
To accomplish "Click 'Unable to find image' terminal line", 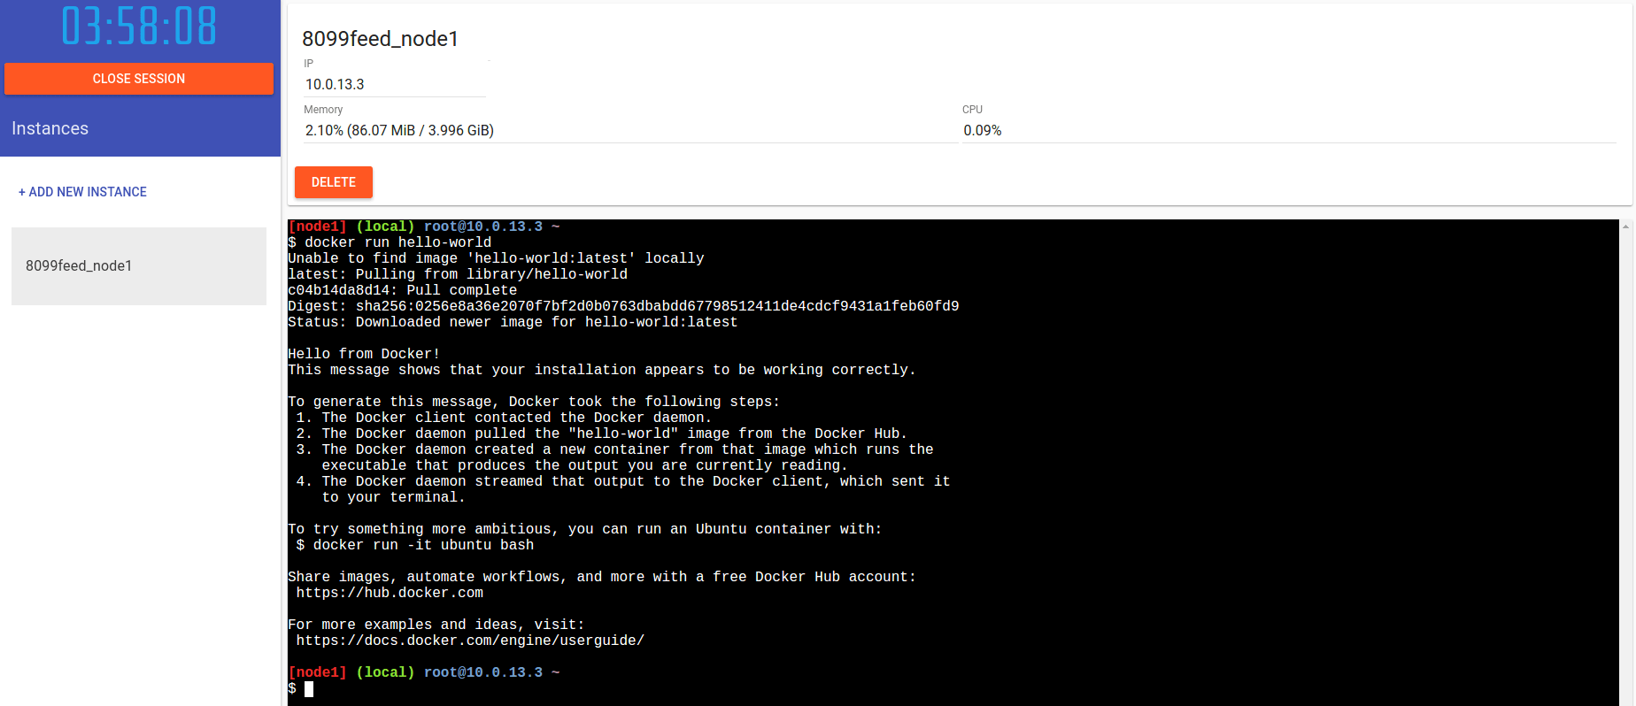I will tap(496, 258).
